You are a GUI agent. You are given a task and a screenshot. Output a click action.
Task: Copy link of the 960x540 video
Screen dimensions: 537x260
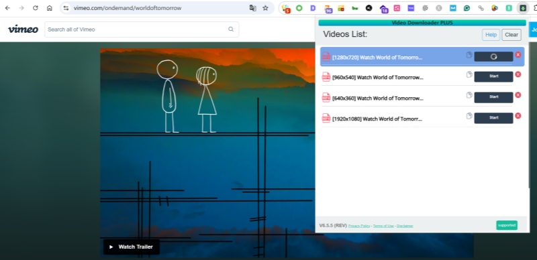(469, 74)
